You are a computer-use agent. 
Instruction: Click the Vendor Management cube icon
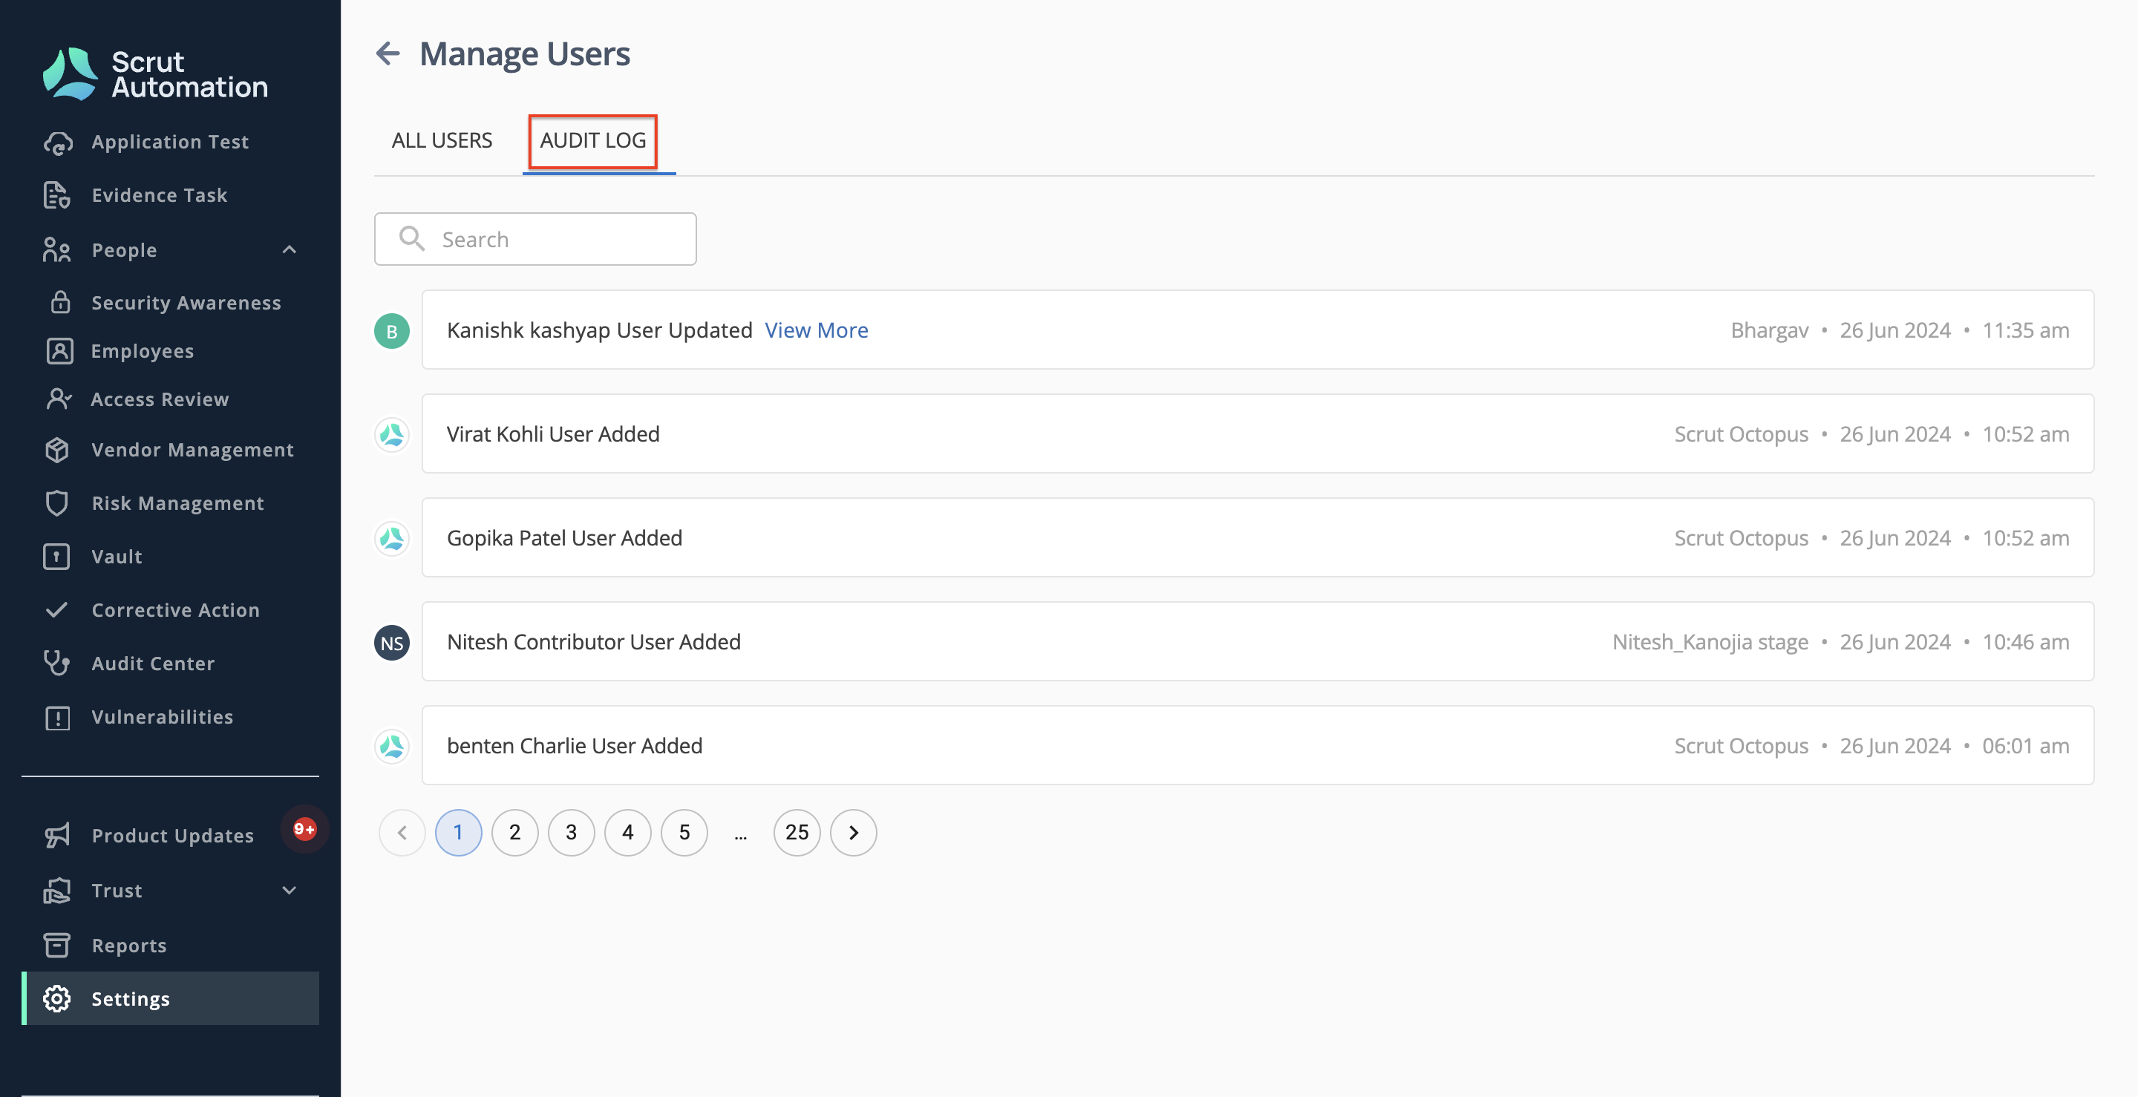(57, 450)
